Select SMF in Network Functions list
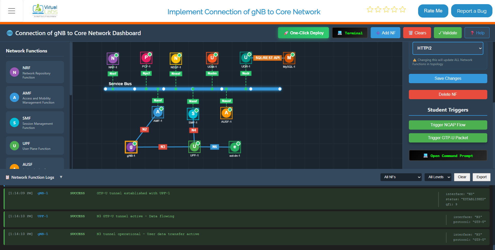 tap(35, 122)
